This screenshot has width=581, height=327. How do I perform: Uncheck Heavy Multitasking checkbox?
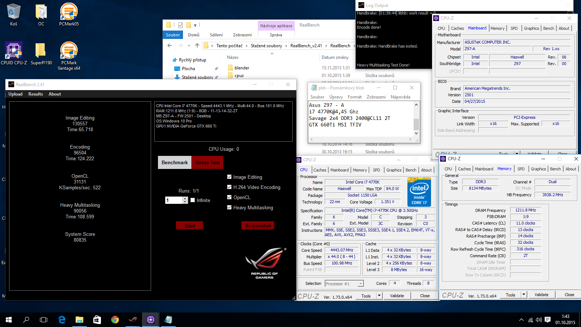pos(229,207)
